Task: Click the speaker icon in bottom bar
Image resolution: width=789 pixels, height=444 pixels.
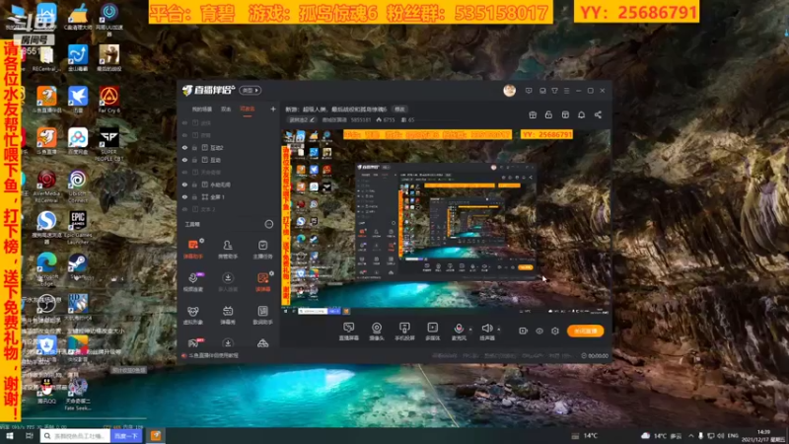Action: click(486, 329)
